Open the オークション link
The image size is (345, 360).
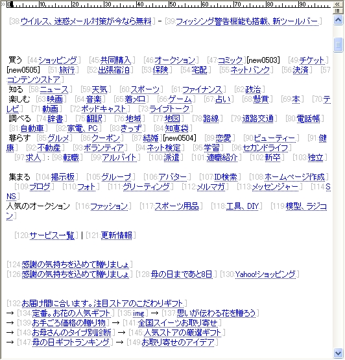174,60
